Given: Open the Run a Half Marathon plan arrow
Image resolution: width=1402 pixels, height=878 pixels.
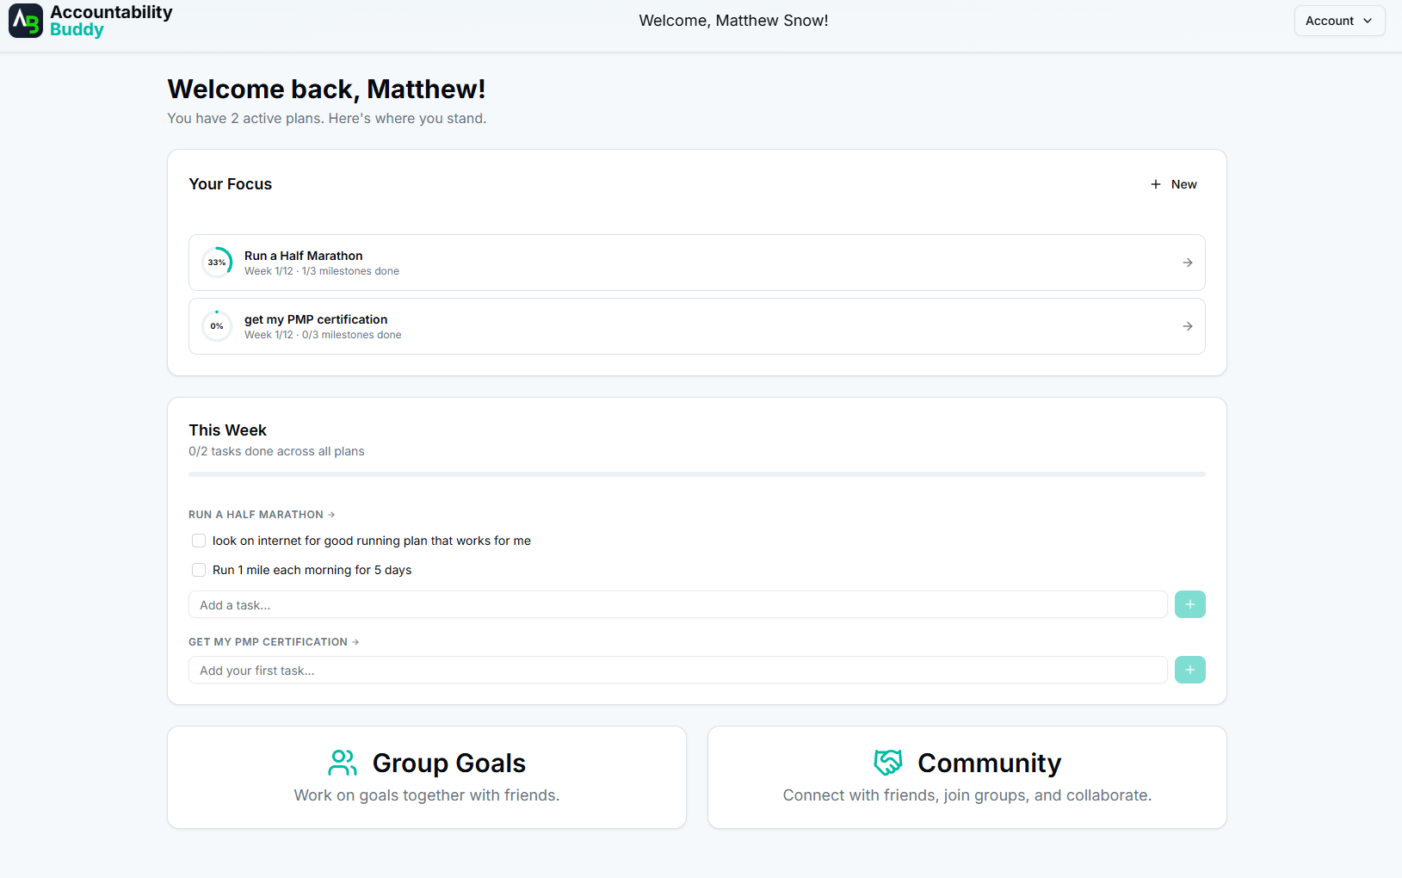Looking at the screenshot, I should (1188, 263).
